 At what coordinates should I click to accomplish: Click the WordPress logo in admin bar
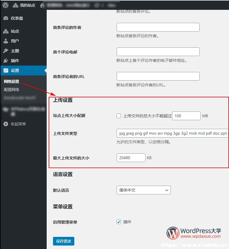click(x=5, y=5)
